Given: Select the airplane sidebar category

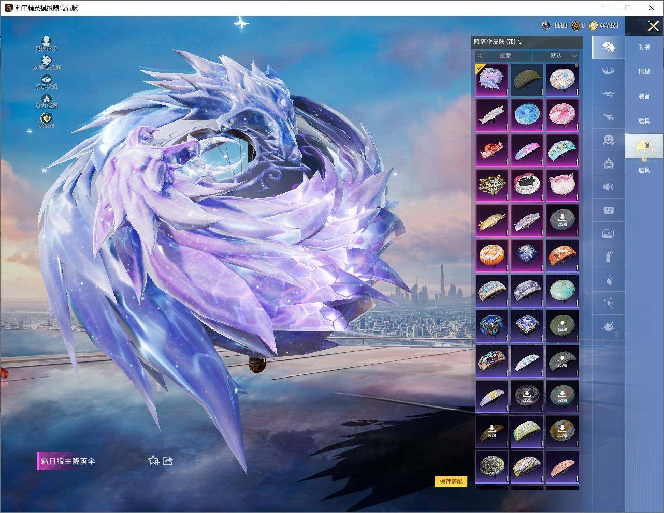Looking at the screenshot, I should 609,117.
